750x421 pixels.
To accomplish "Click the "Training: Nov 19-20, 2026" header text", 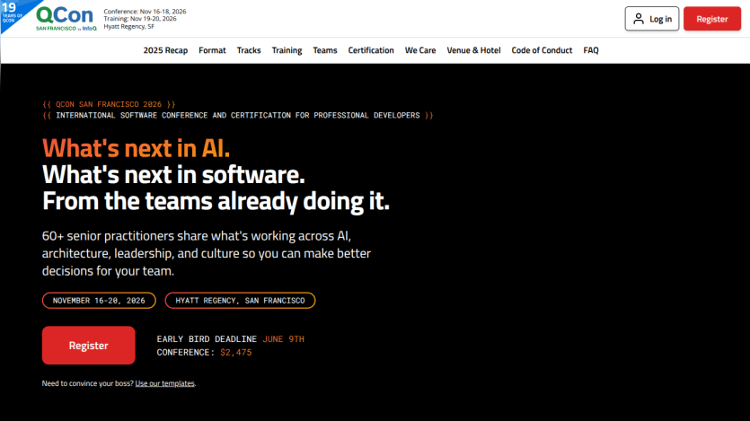I will tap(140, 19).
